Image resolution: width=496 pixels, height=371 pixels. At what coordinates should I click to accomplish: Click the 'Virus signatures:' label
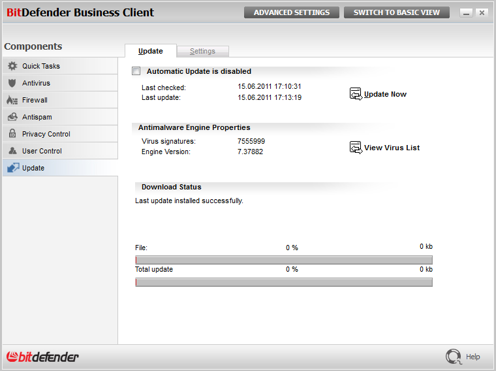pyautogui.click(x=168, y=141)
